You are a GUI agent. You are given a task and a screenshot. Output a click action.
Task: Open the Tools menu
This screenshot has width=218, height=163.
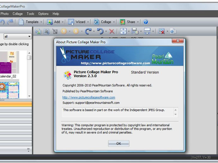click(x=30, y=14)
